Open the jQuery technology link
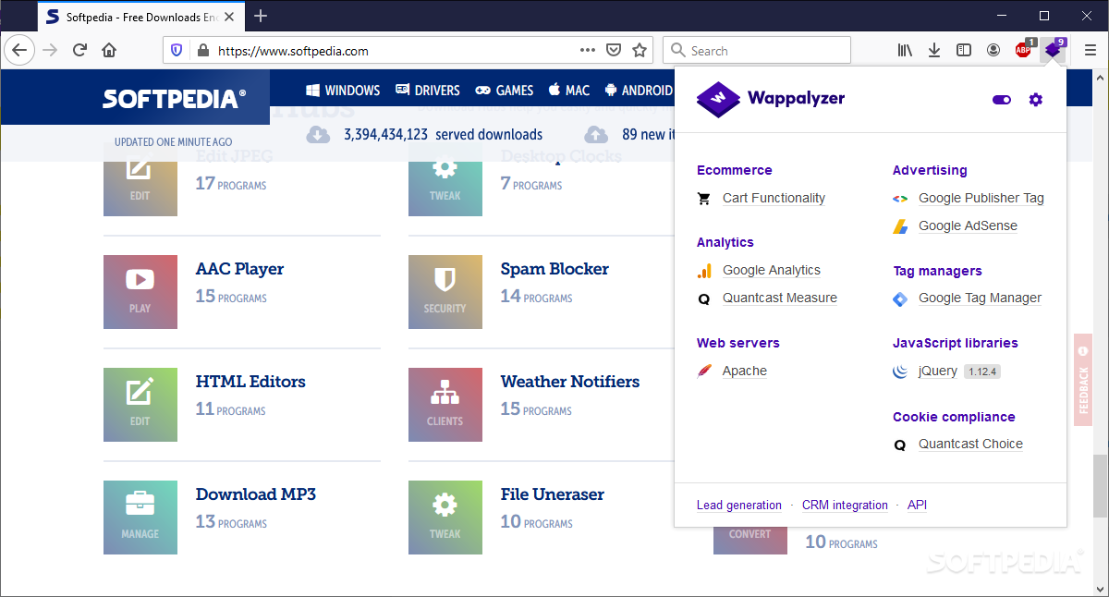 (x=938, y=371)
